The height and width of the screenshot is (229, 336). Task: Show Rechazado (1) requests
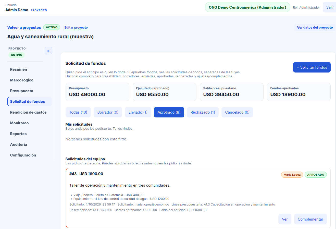pos(203,112)
